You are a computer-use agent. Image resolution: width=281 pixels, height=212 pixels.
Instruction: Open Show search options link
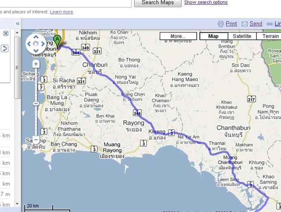[x=206, y=2]
